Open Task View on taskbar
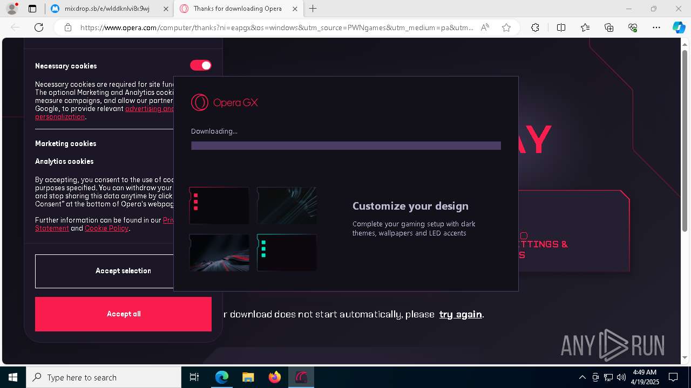 (194, 377)
